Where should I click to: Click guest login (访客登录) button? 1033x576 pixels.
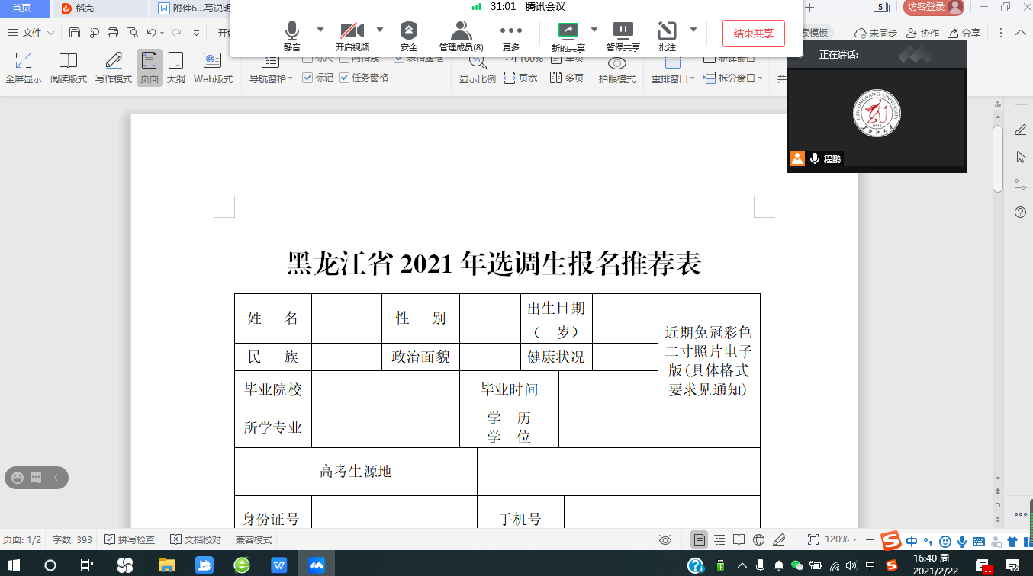point(933,8)
